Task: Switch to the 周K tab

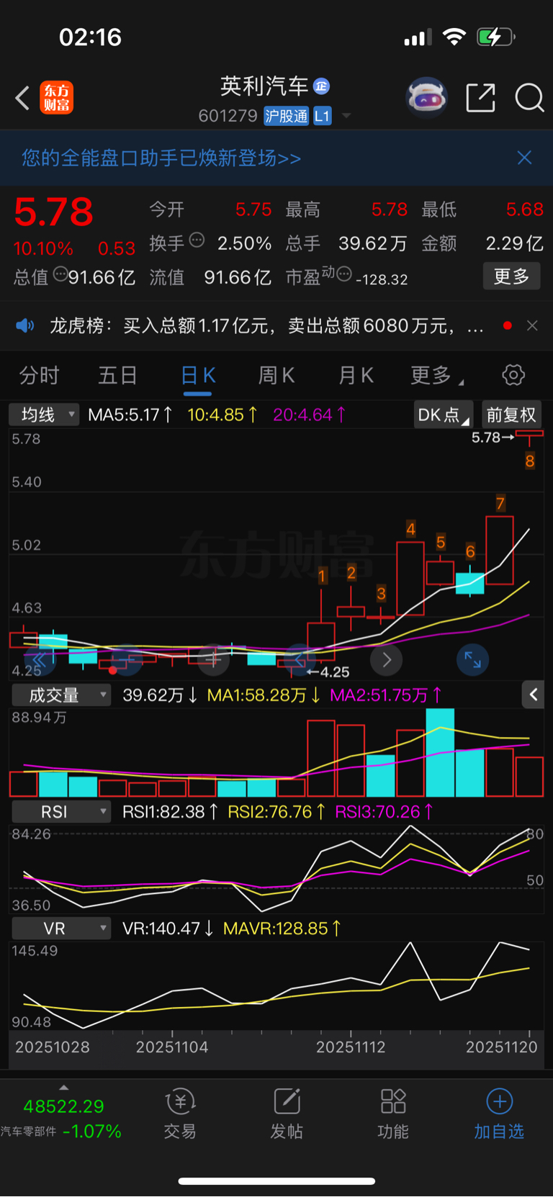Action: click(x=276, y=375)
